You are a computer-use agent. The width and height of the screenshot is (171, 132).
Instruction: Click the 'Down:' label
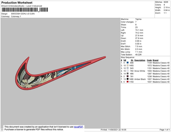[x=123, y=38]
